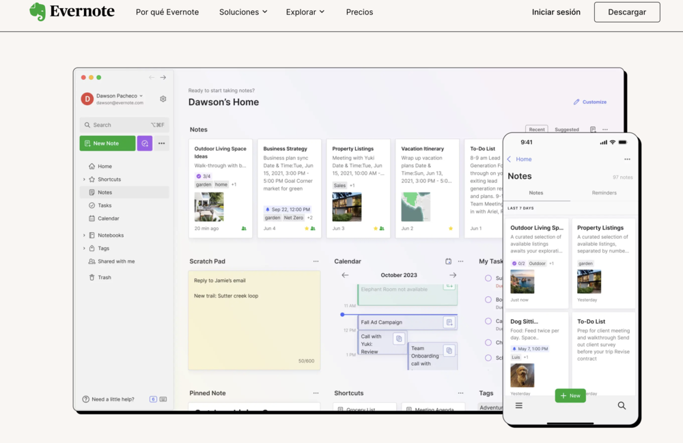Click the settings gear next to Dawson Pacheco
This screenshot has width=683, height=443.
pos(163,99)
